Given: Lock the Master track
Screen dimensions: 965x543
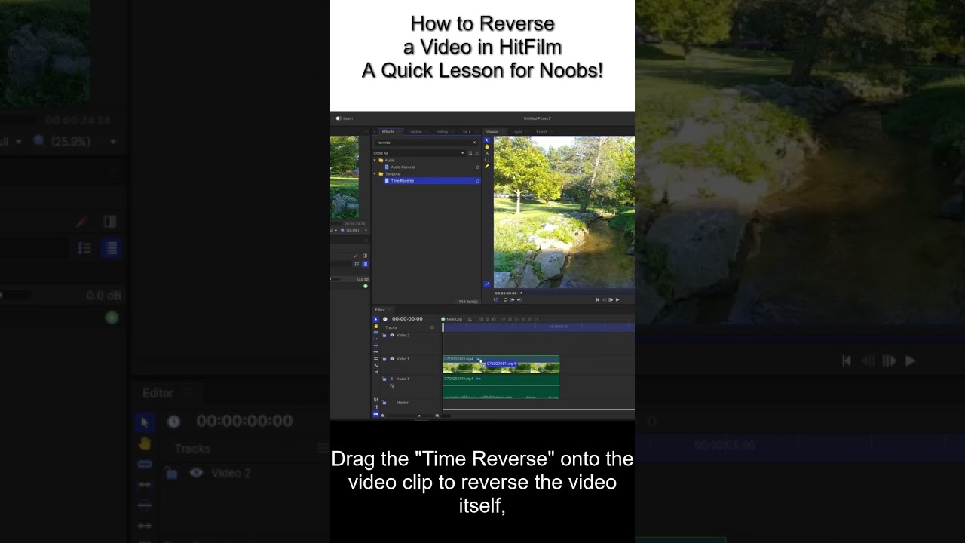Looking at the screenshot, I should (x=384, y=403).
